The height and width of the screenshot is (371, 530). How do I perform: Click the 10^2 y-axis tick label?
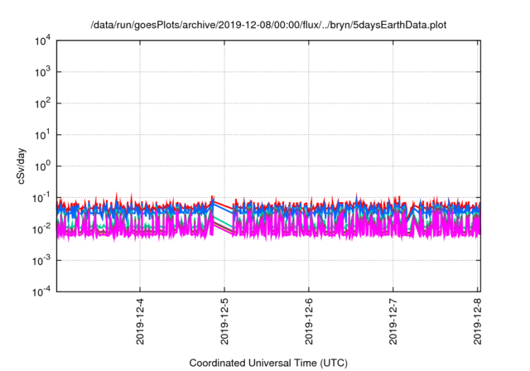coord(42,104)
